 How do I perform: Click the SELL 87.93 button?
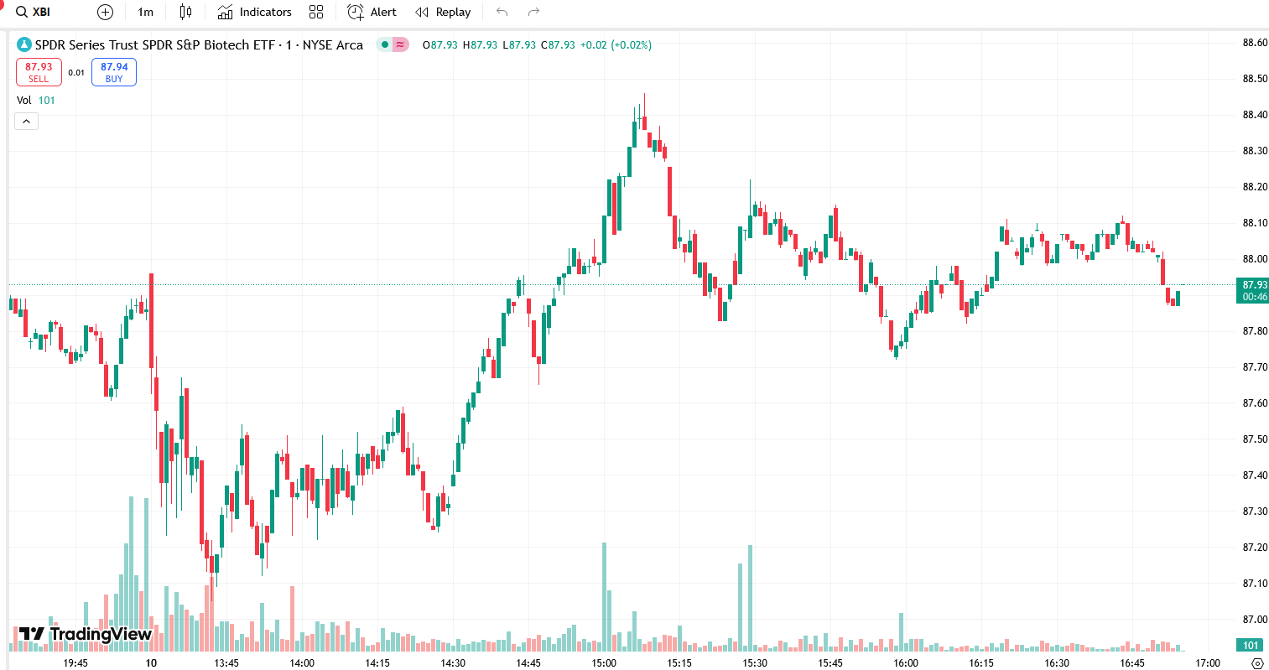pyautogui.click(x=39, y=72)
